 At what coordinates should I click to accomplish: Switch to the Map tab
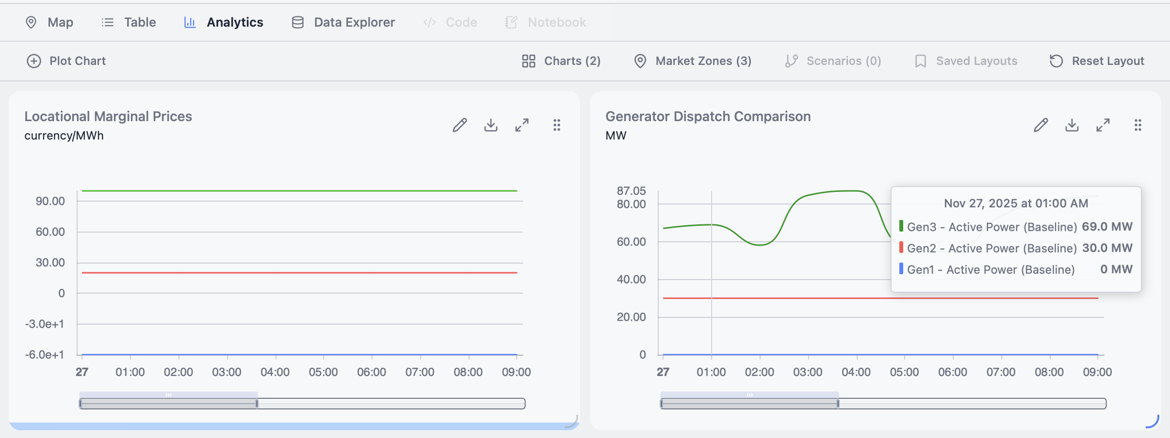(x=49, y=22)
